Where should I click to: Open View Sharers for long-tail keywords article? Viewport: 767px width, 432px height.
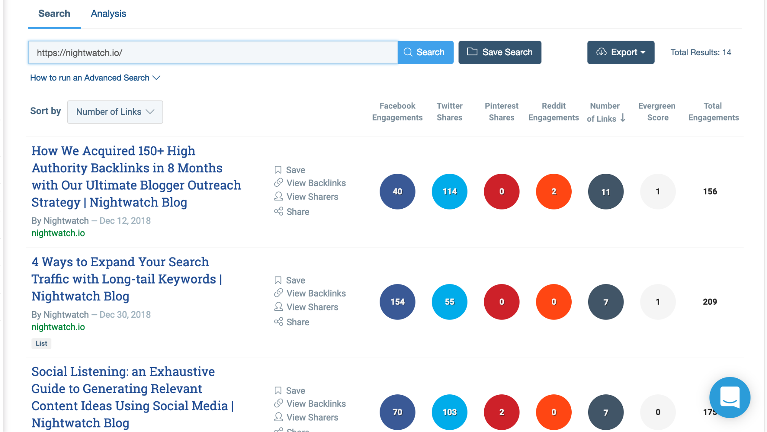click(312, 307)
